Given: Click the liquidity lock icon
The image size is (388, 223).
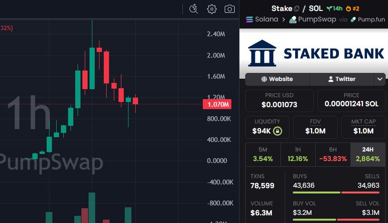Looking at the screenshot, I should [x=278, y=131].
